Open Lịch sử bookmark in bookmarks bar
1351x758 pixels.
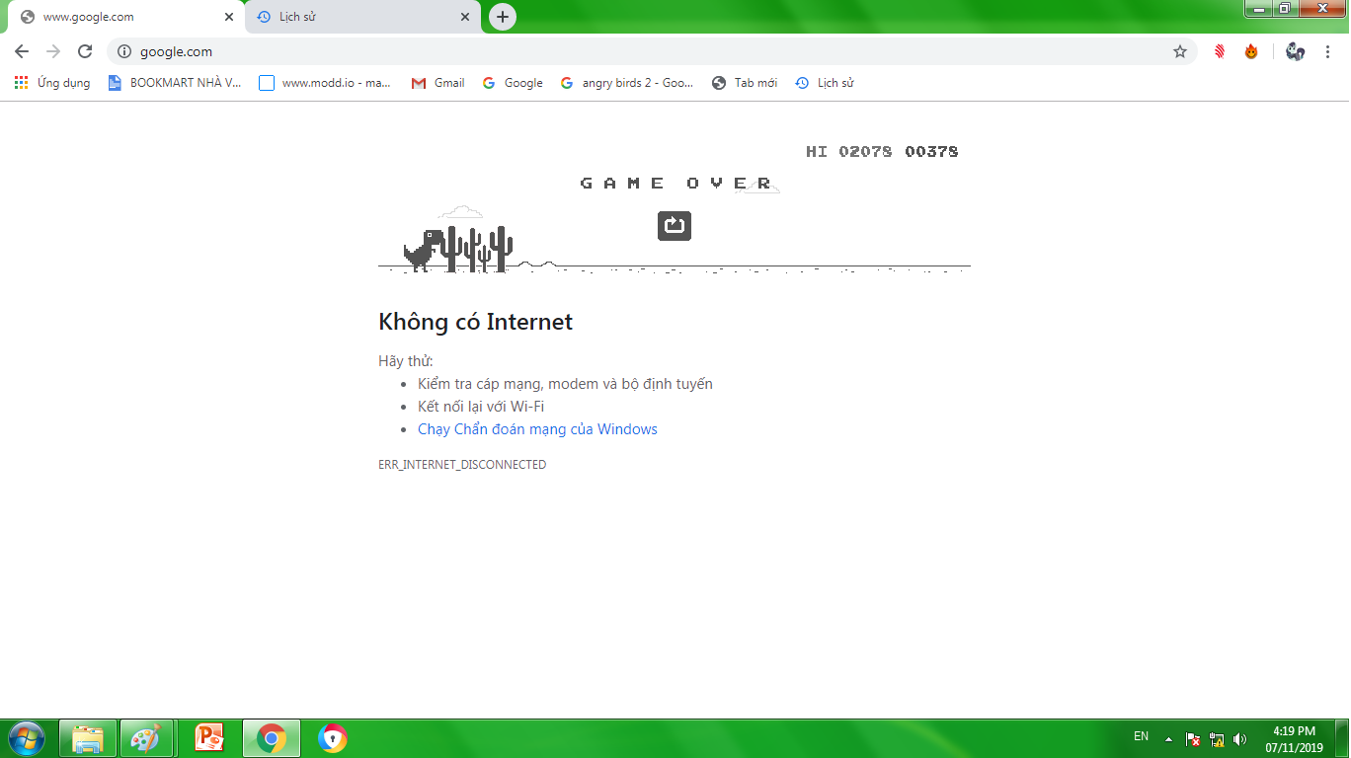pyautogui.click(x=824, y=83)
